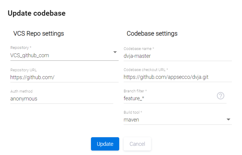
Task: Click the Repository URL field
Action: 64,77
